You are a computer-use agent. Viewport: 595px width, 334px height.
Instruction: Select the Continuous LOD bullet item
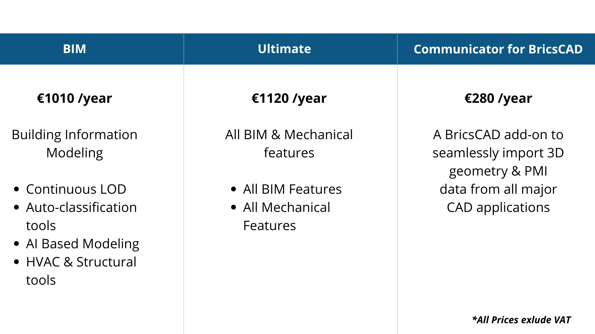coord(76,189)
